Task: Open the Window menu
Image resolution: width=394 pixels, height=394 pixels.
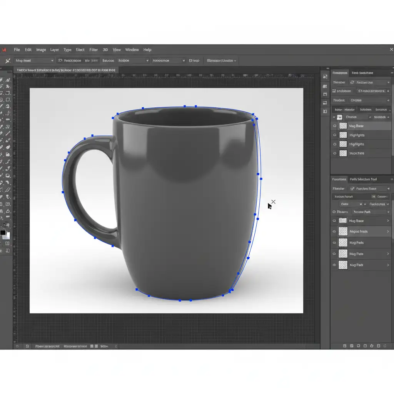Action: click(132, 50)
